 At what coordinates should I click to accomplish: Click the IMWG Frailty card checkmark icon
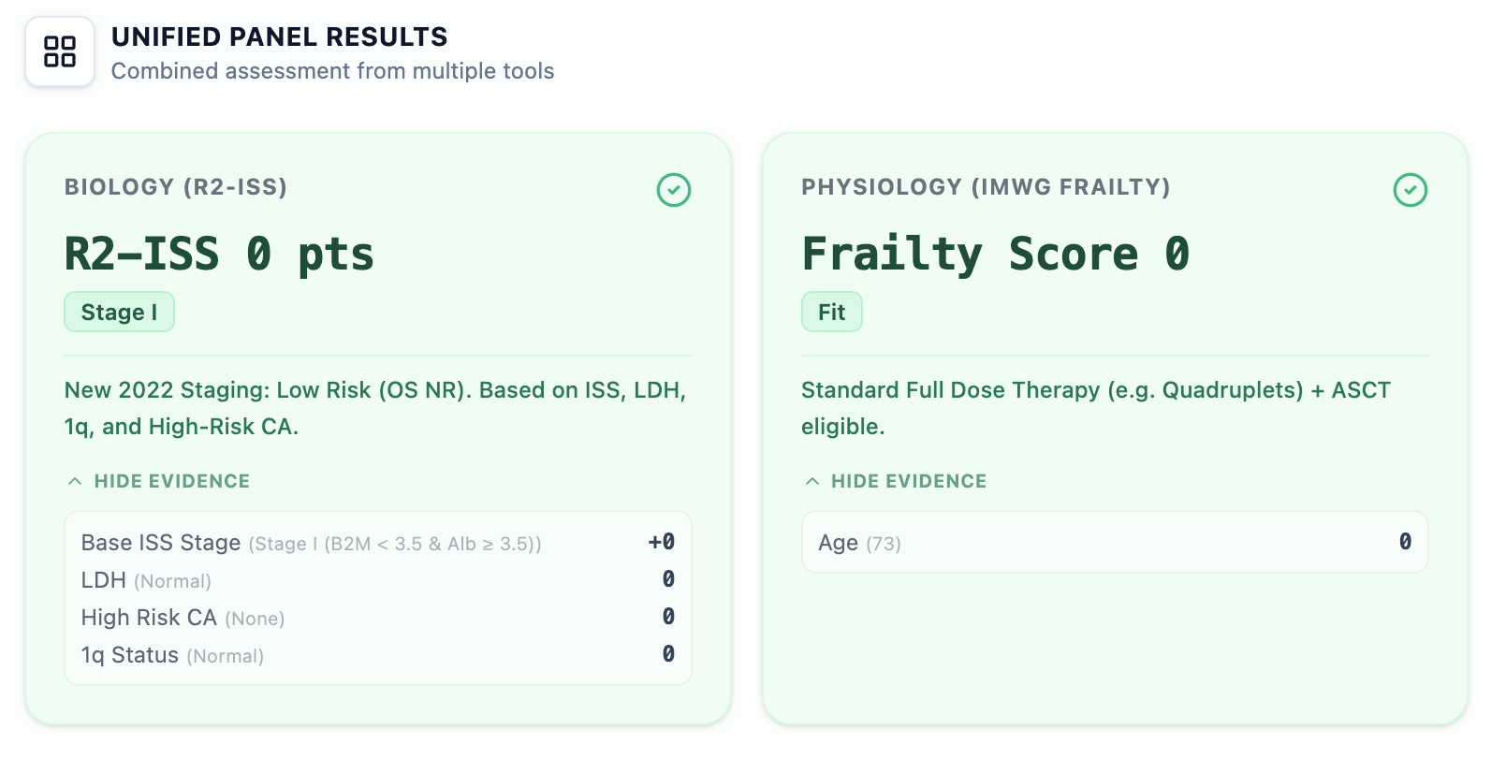(1411, 190)
